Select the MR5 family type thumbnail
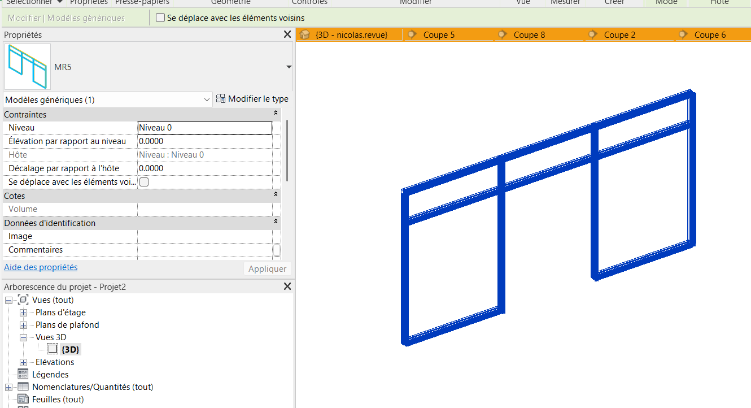This screenshot has width=751, height=408. point(27,67)
